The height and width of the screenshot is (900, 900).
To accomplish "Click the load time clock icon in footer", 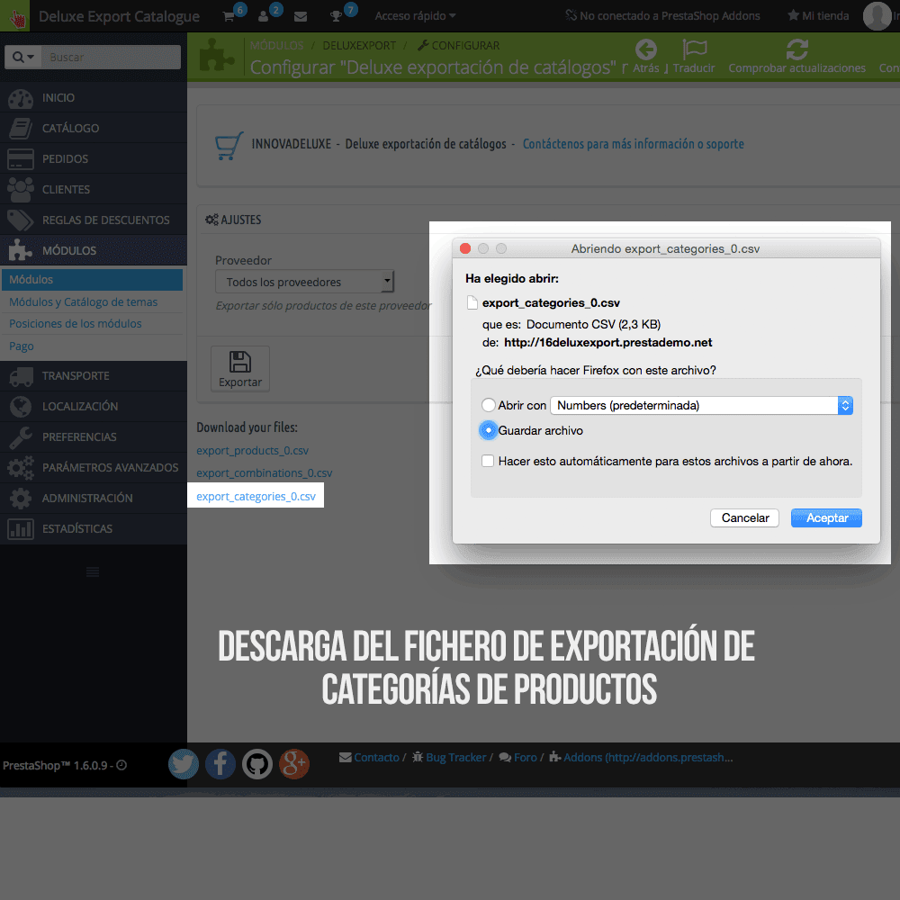I will [x=121, y=765].
